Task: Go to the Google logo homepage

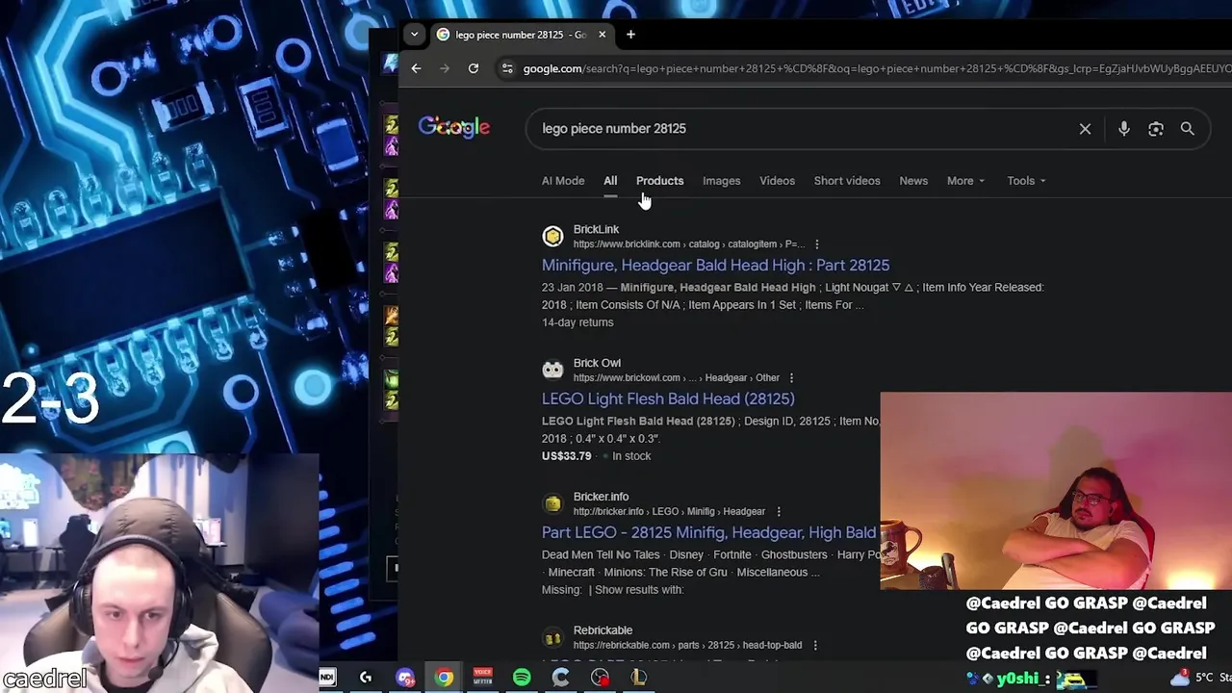Action: pos(454,128)
